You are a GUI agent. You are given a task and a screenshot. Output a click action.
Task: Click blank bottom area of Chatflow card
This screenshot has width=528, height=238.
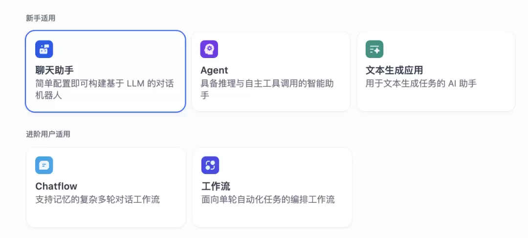[x=106, y=216]
